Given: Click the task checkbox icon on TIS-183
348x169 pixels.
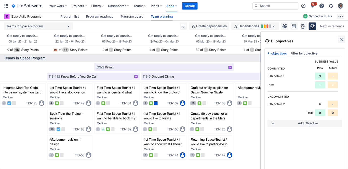Looking at the screenshot, I should point(58,129).
